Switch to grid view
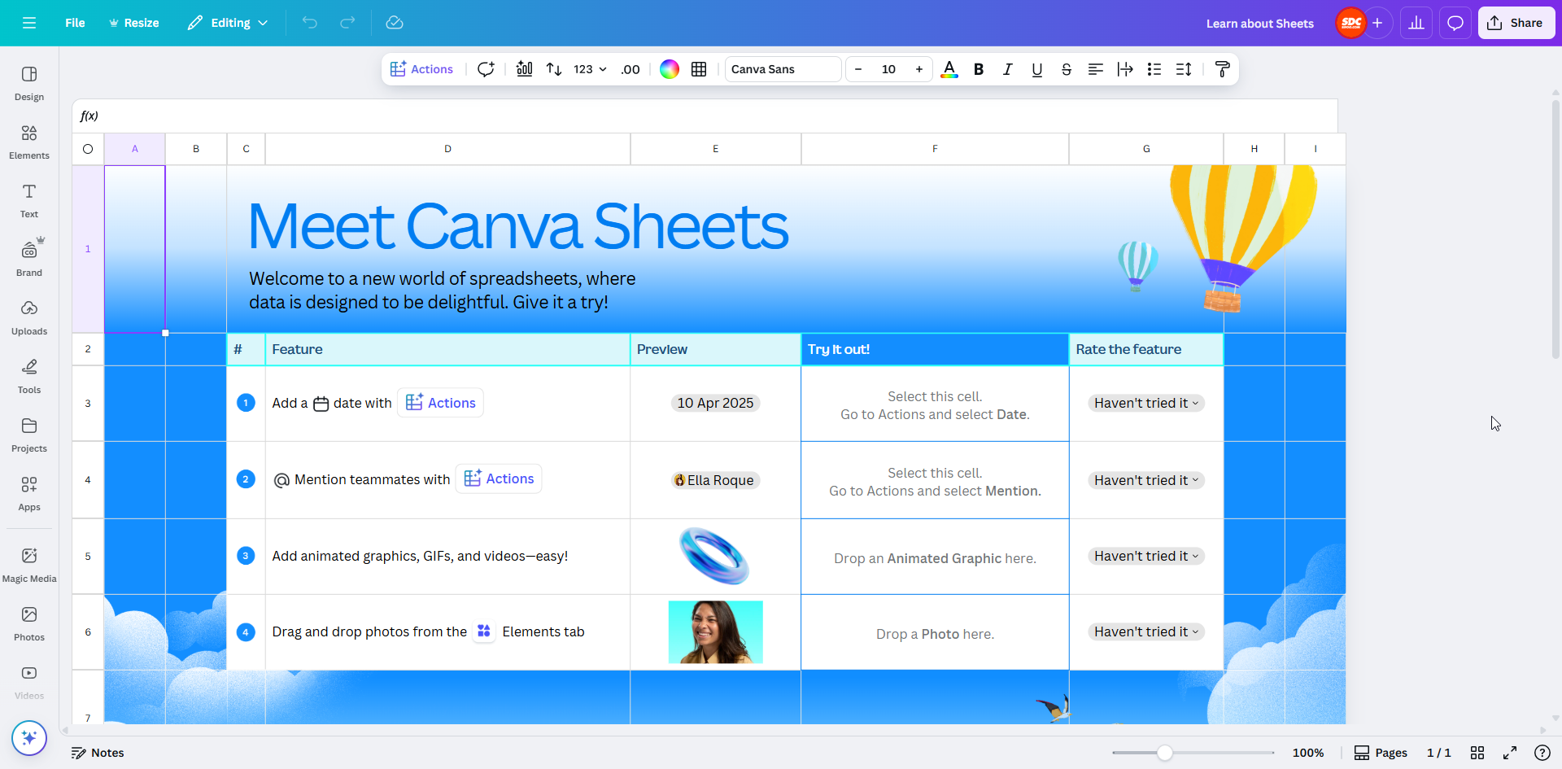 [1477, 753]
